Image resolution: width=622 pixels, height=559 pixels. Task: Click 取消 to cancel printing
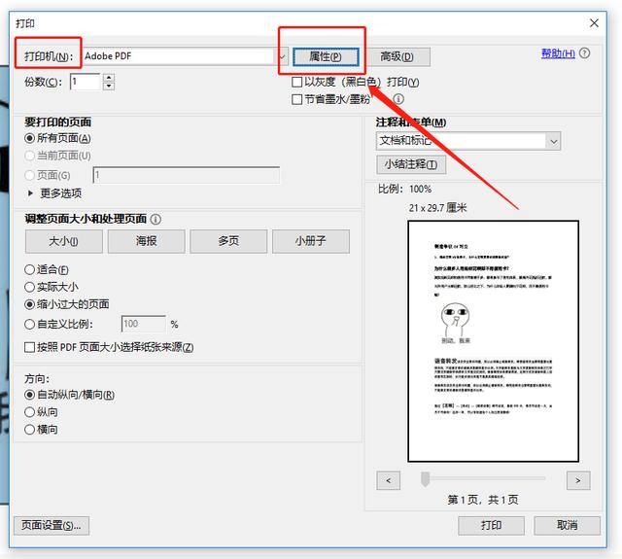[567, 526]
